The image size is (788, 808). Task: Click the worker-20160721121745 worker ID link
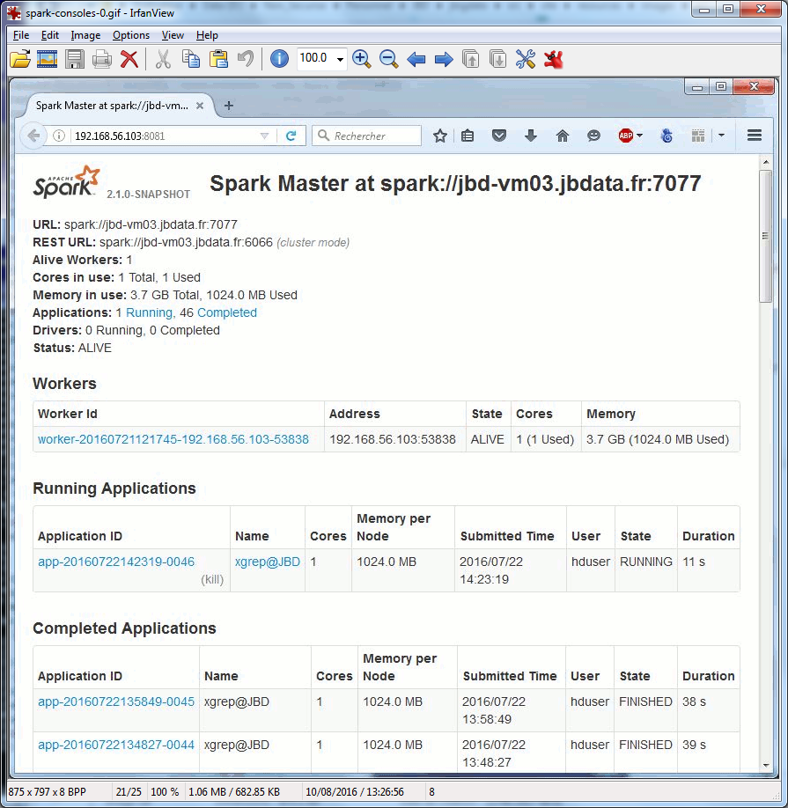click(173, 439)
